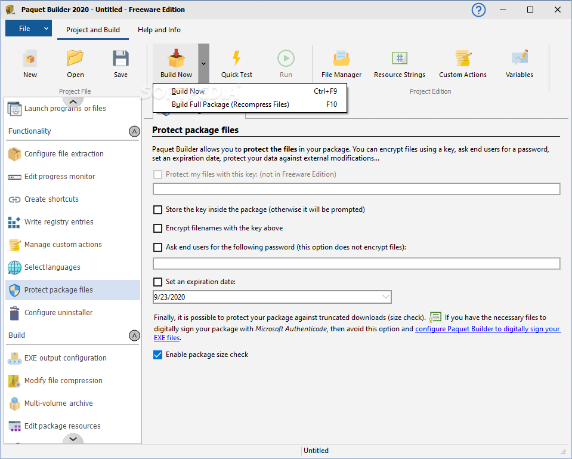The height and width of the screenshot is (459, 572).
Task: Uncheck Enable package size check
Action: coord(157,355)
